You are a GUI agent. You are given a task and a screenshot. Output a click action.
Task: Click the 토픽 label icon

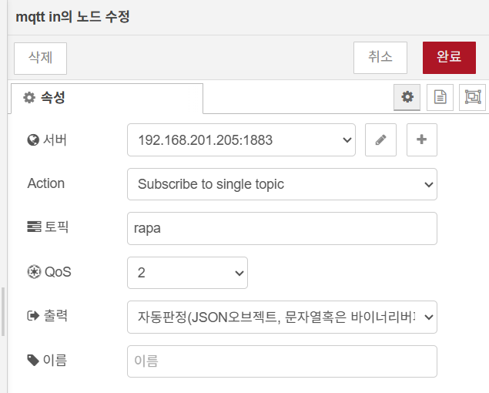pos(32,227)
